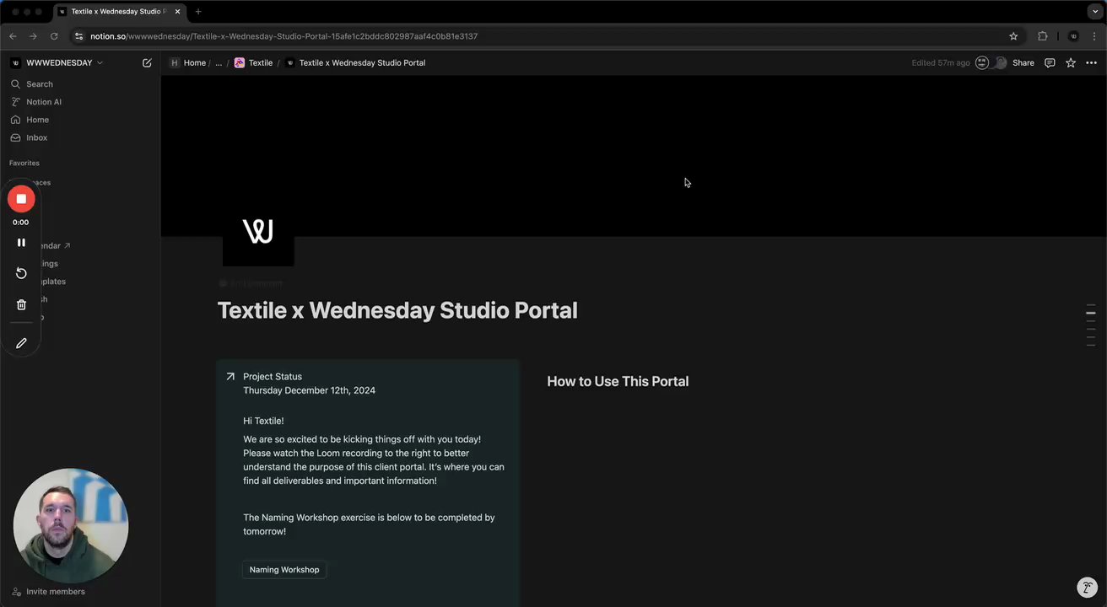Click the page title heading
This screenshot has height=607, width=1107.
coord(397,310)
